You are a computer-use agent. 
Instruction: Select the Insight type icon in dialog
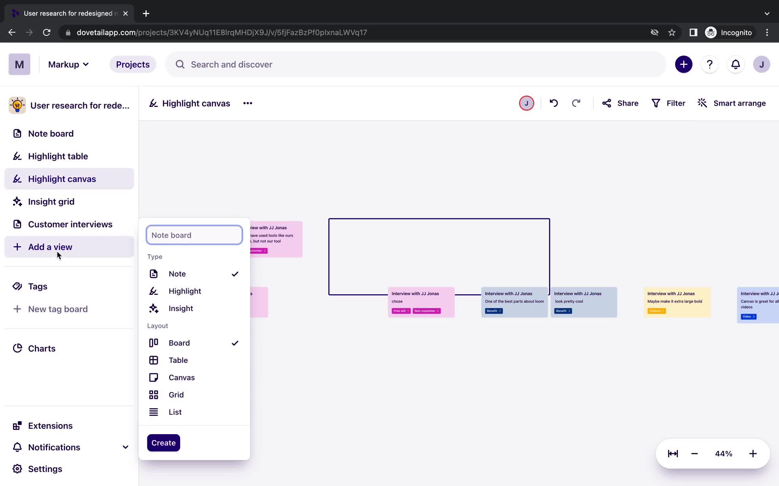pos(154,308)
